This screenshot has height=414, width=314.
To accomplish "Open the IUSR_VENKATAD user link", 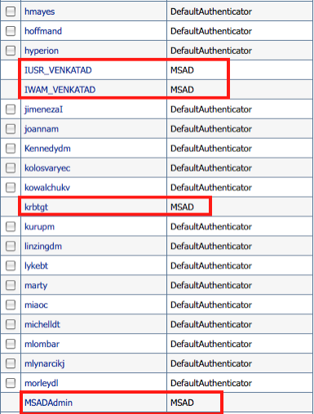I will [58, 70].
